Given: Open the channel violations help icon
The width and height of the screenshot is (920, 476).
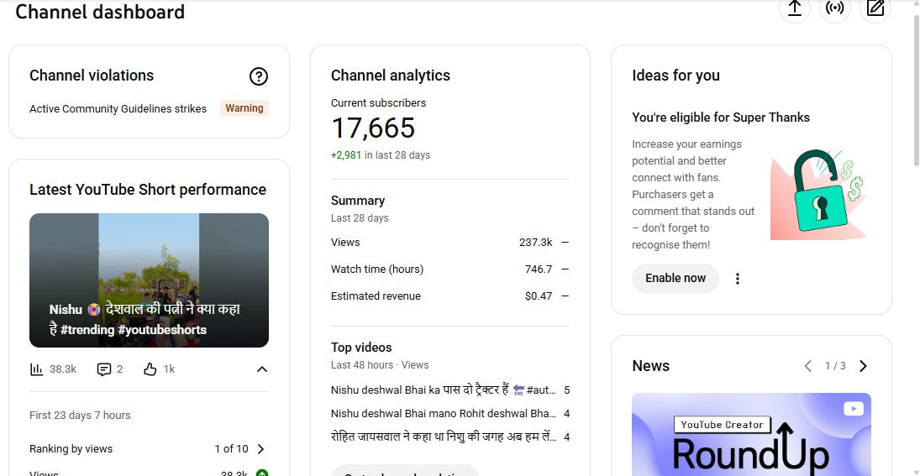Looking at the screenshot, I should (x=259, y=76).
